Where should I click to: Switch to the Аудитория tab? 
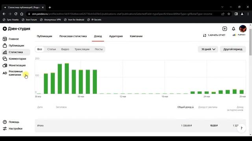[116, 36]
